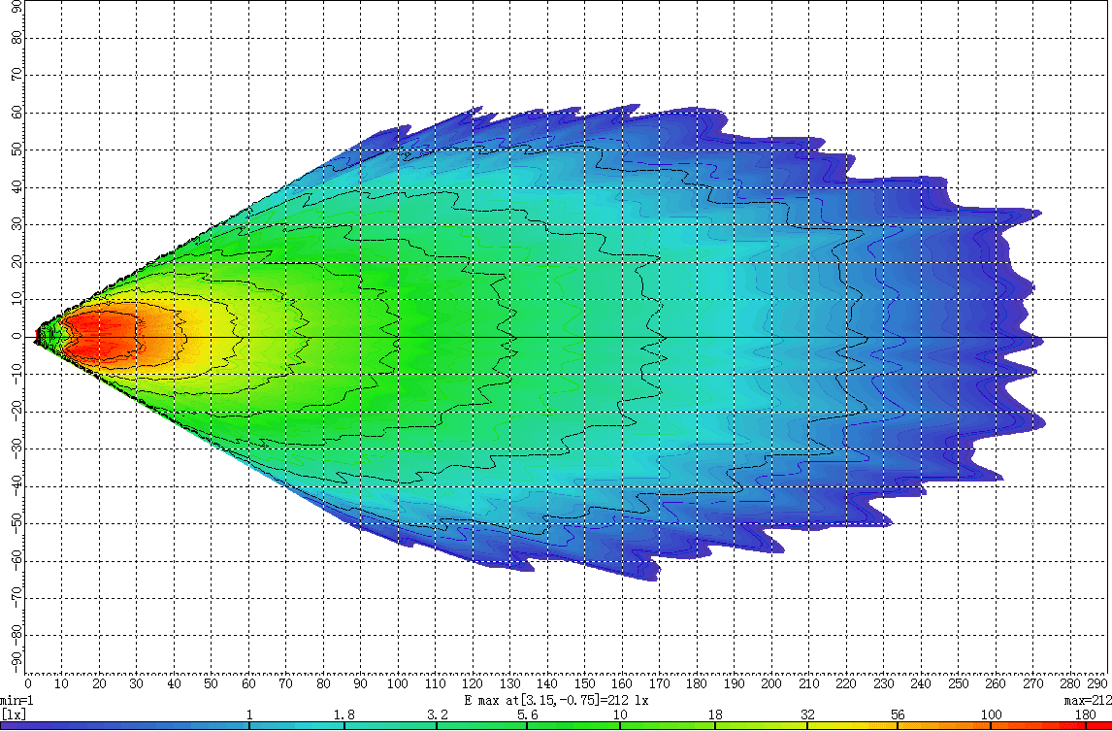Click the y-axis tick label '-60' in lower half
The height and width of the screenshot is (731, 1112).
click(17, 562)
